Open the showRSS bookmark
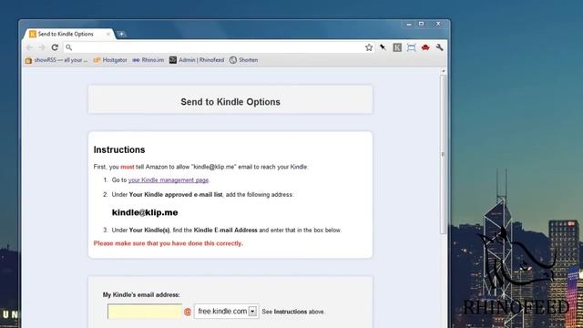583x328 pixels. click(56, 60)
